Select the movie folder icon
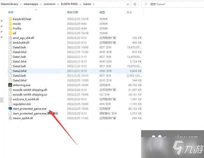 pyautogui.click(x=10, y=24)
